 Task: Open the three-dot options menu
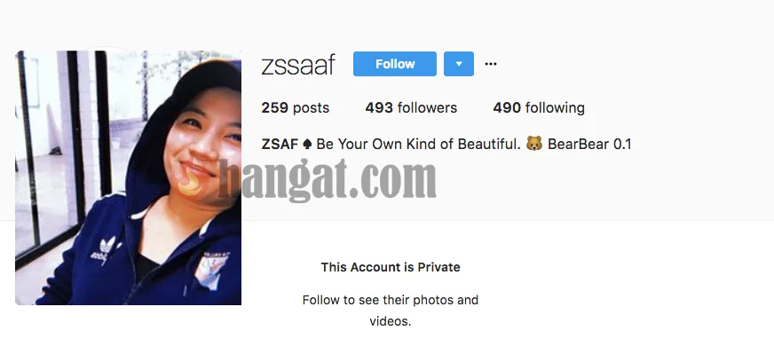tap(490, 64)
